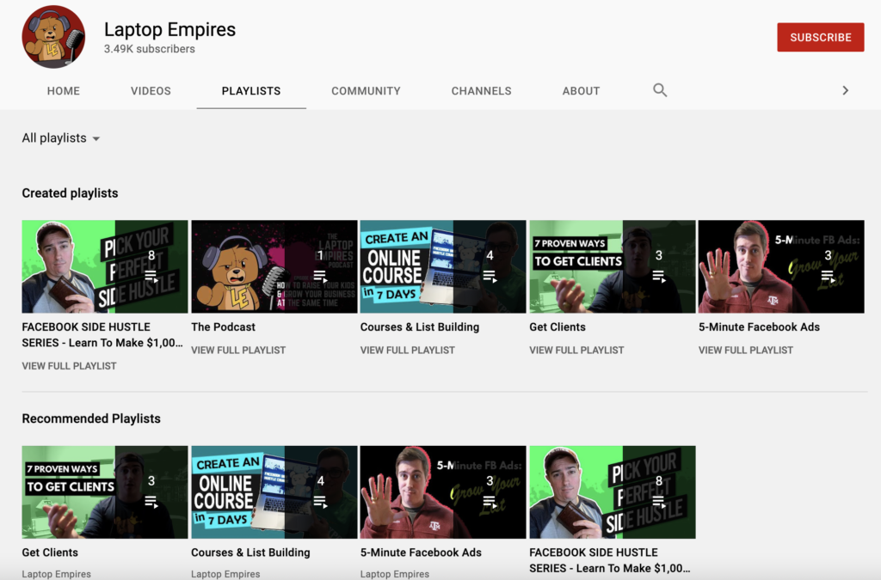Click the Recommended Playlists heading

(x=91, y=418)
